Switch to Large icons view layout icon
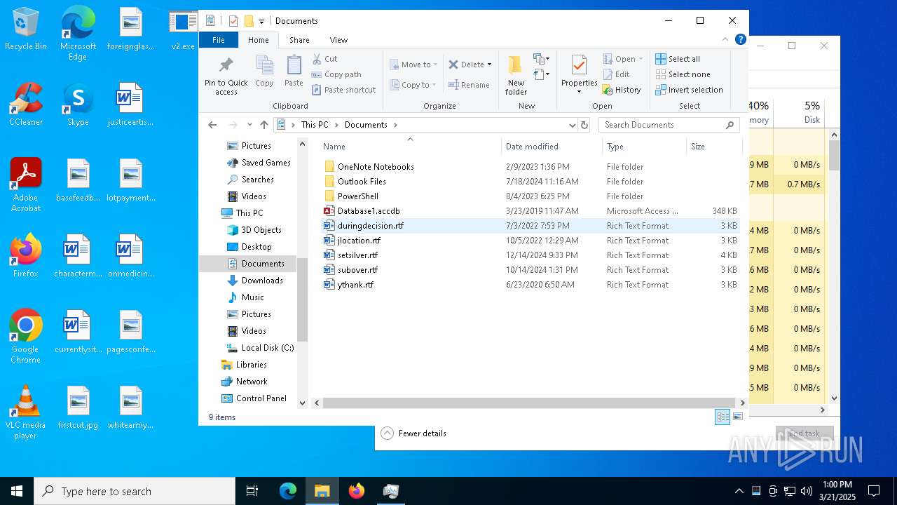The image size is (897, 505). pyautogui.click(x=738, y=417)
